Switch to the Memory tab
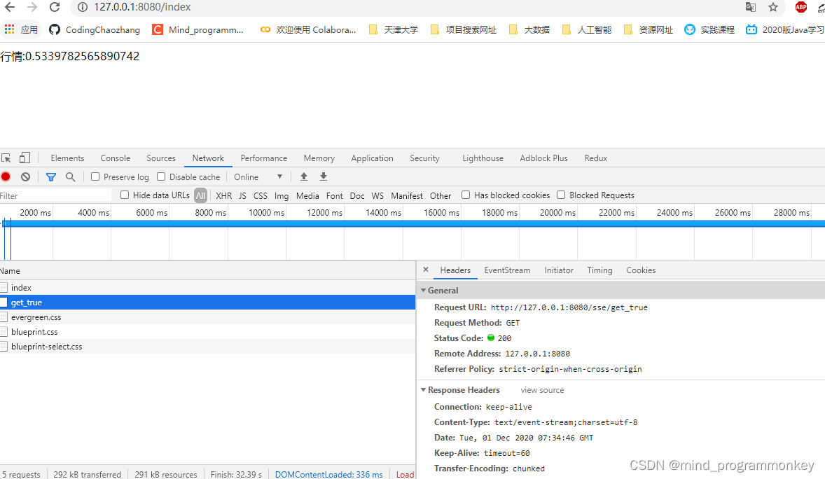The height and width of the screenshot is (479, 825). [319, 158]
